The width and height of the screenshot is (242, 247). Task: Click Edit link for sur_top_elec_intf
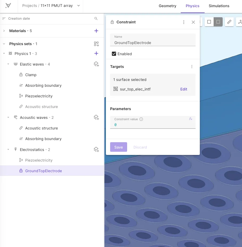[184, 89]
